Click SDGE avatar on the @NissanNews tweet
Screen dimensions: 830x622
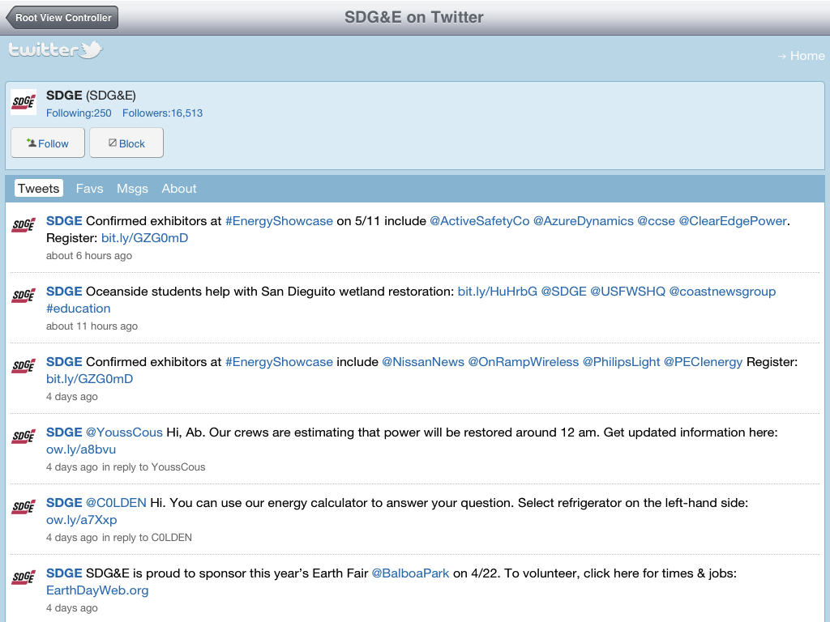coord(24,365)
